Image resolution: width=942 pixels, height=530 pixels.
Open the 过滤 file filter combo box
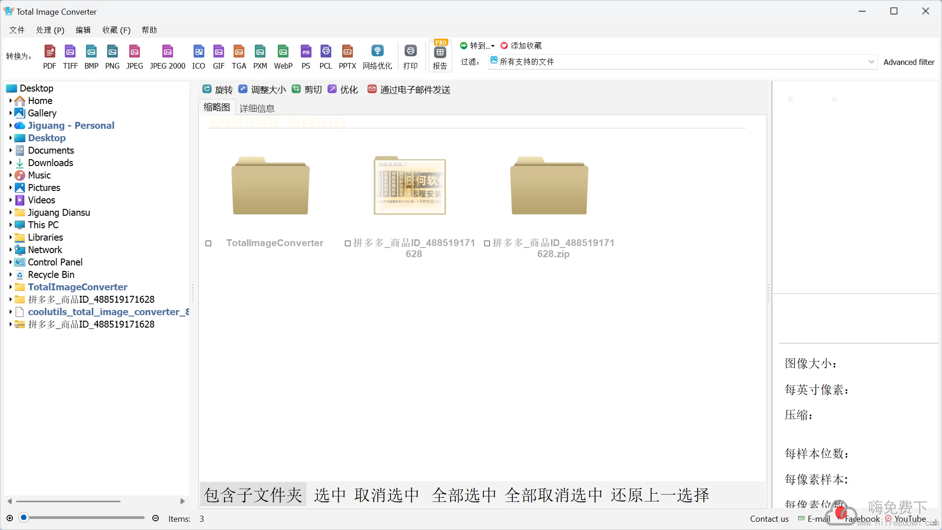click(682, 62)
